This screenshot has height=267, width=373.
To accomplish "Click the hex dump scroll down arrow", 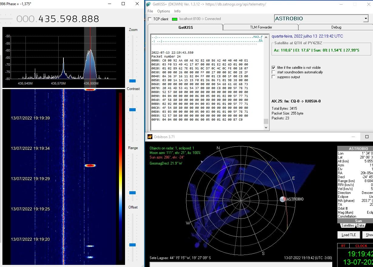I will click(x=266, y=128).
